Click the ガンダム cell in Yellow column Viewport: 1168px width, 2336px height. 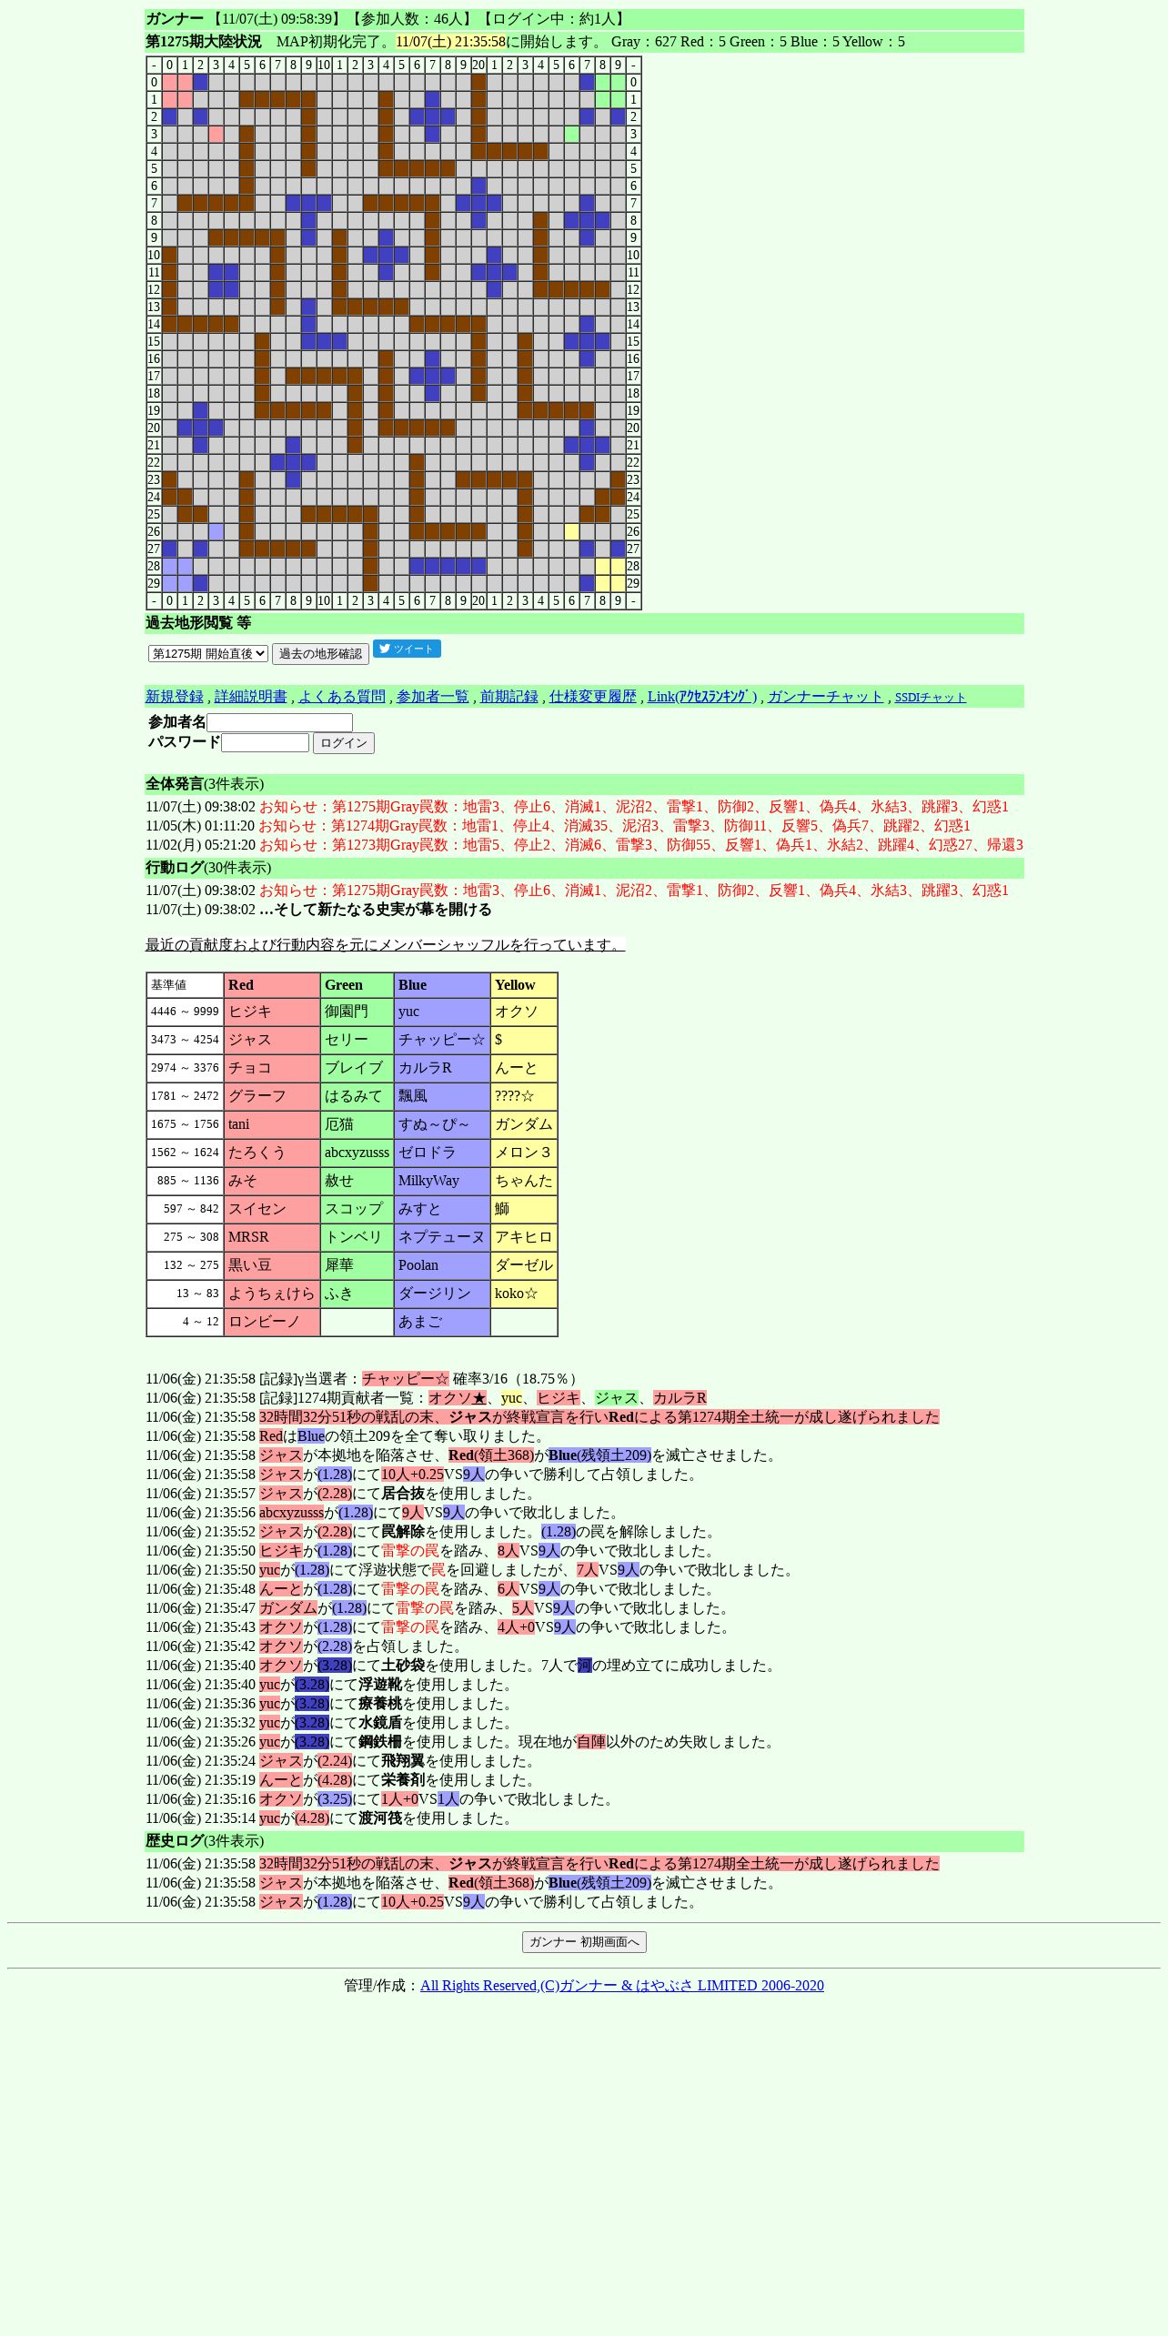(x=524, y=1124)
